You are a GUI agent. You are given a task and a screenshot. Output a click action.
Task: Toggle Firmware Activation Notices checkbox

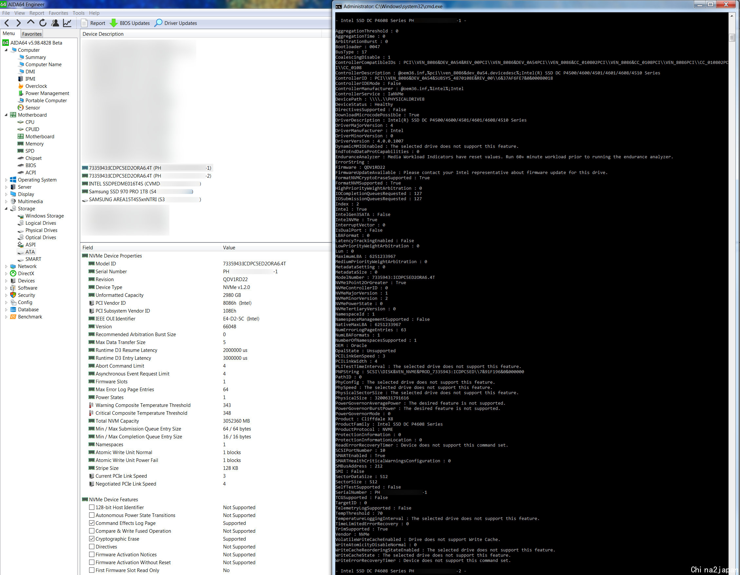(x=92, y=554)
